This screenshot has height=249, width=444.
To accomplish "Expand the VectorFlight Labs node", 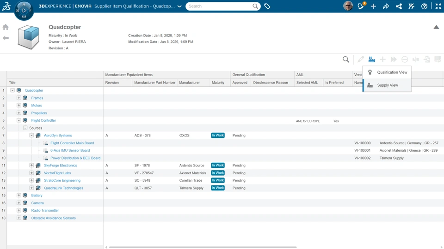I will click(x=31, y=173).
